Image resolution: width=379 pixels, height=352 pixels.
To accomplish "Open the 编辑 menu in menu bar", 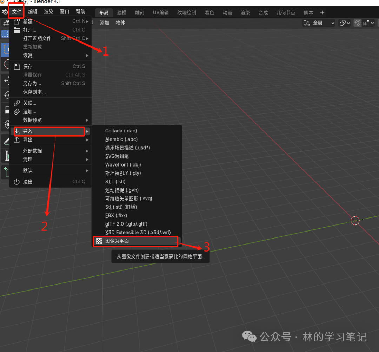I will [x=33, y=12].
